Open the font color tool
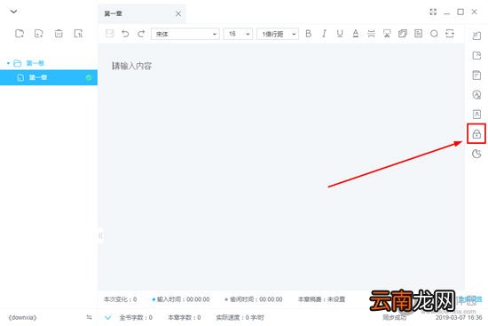 click(356, 34)
